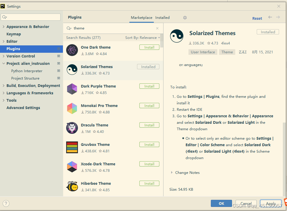Viewport: 287px width, 211px height.
Task: Clear the plugin search text with X
Action: point(157,28)
